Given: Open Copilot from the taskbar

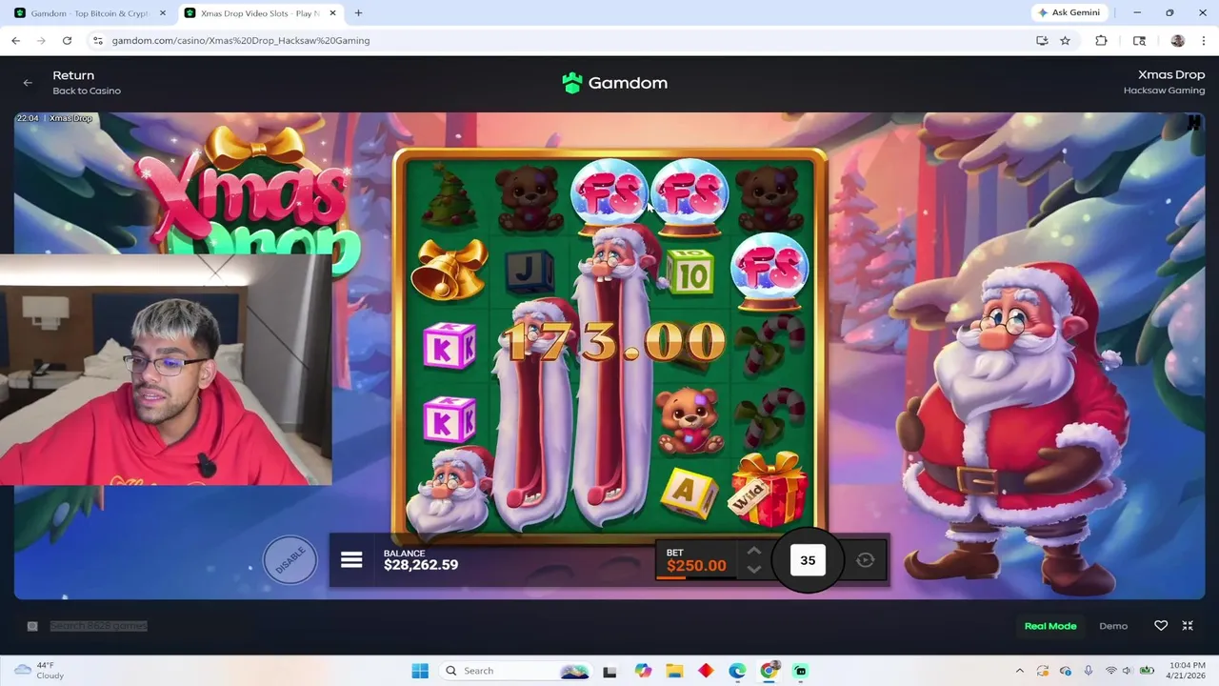Looking at the screenshot, I should (643, 671).
